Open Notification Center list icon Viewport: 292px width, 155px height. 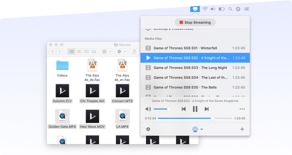246,9
